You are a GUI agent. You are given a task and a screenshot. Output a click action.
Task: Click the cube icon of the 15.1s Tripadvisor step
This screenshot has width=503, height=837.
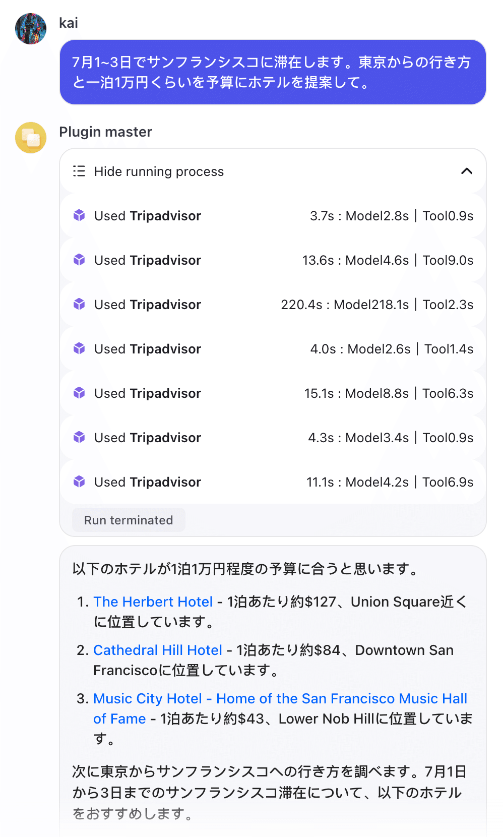click(x=79, y=393)
